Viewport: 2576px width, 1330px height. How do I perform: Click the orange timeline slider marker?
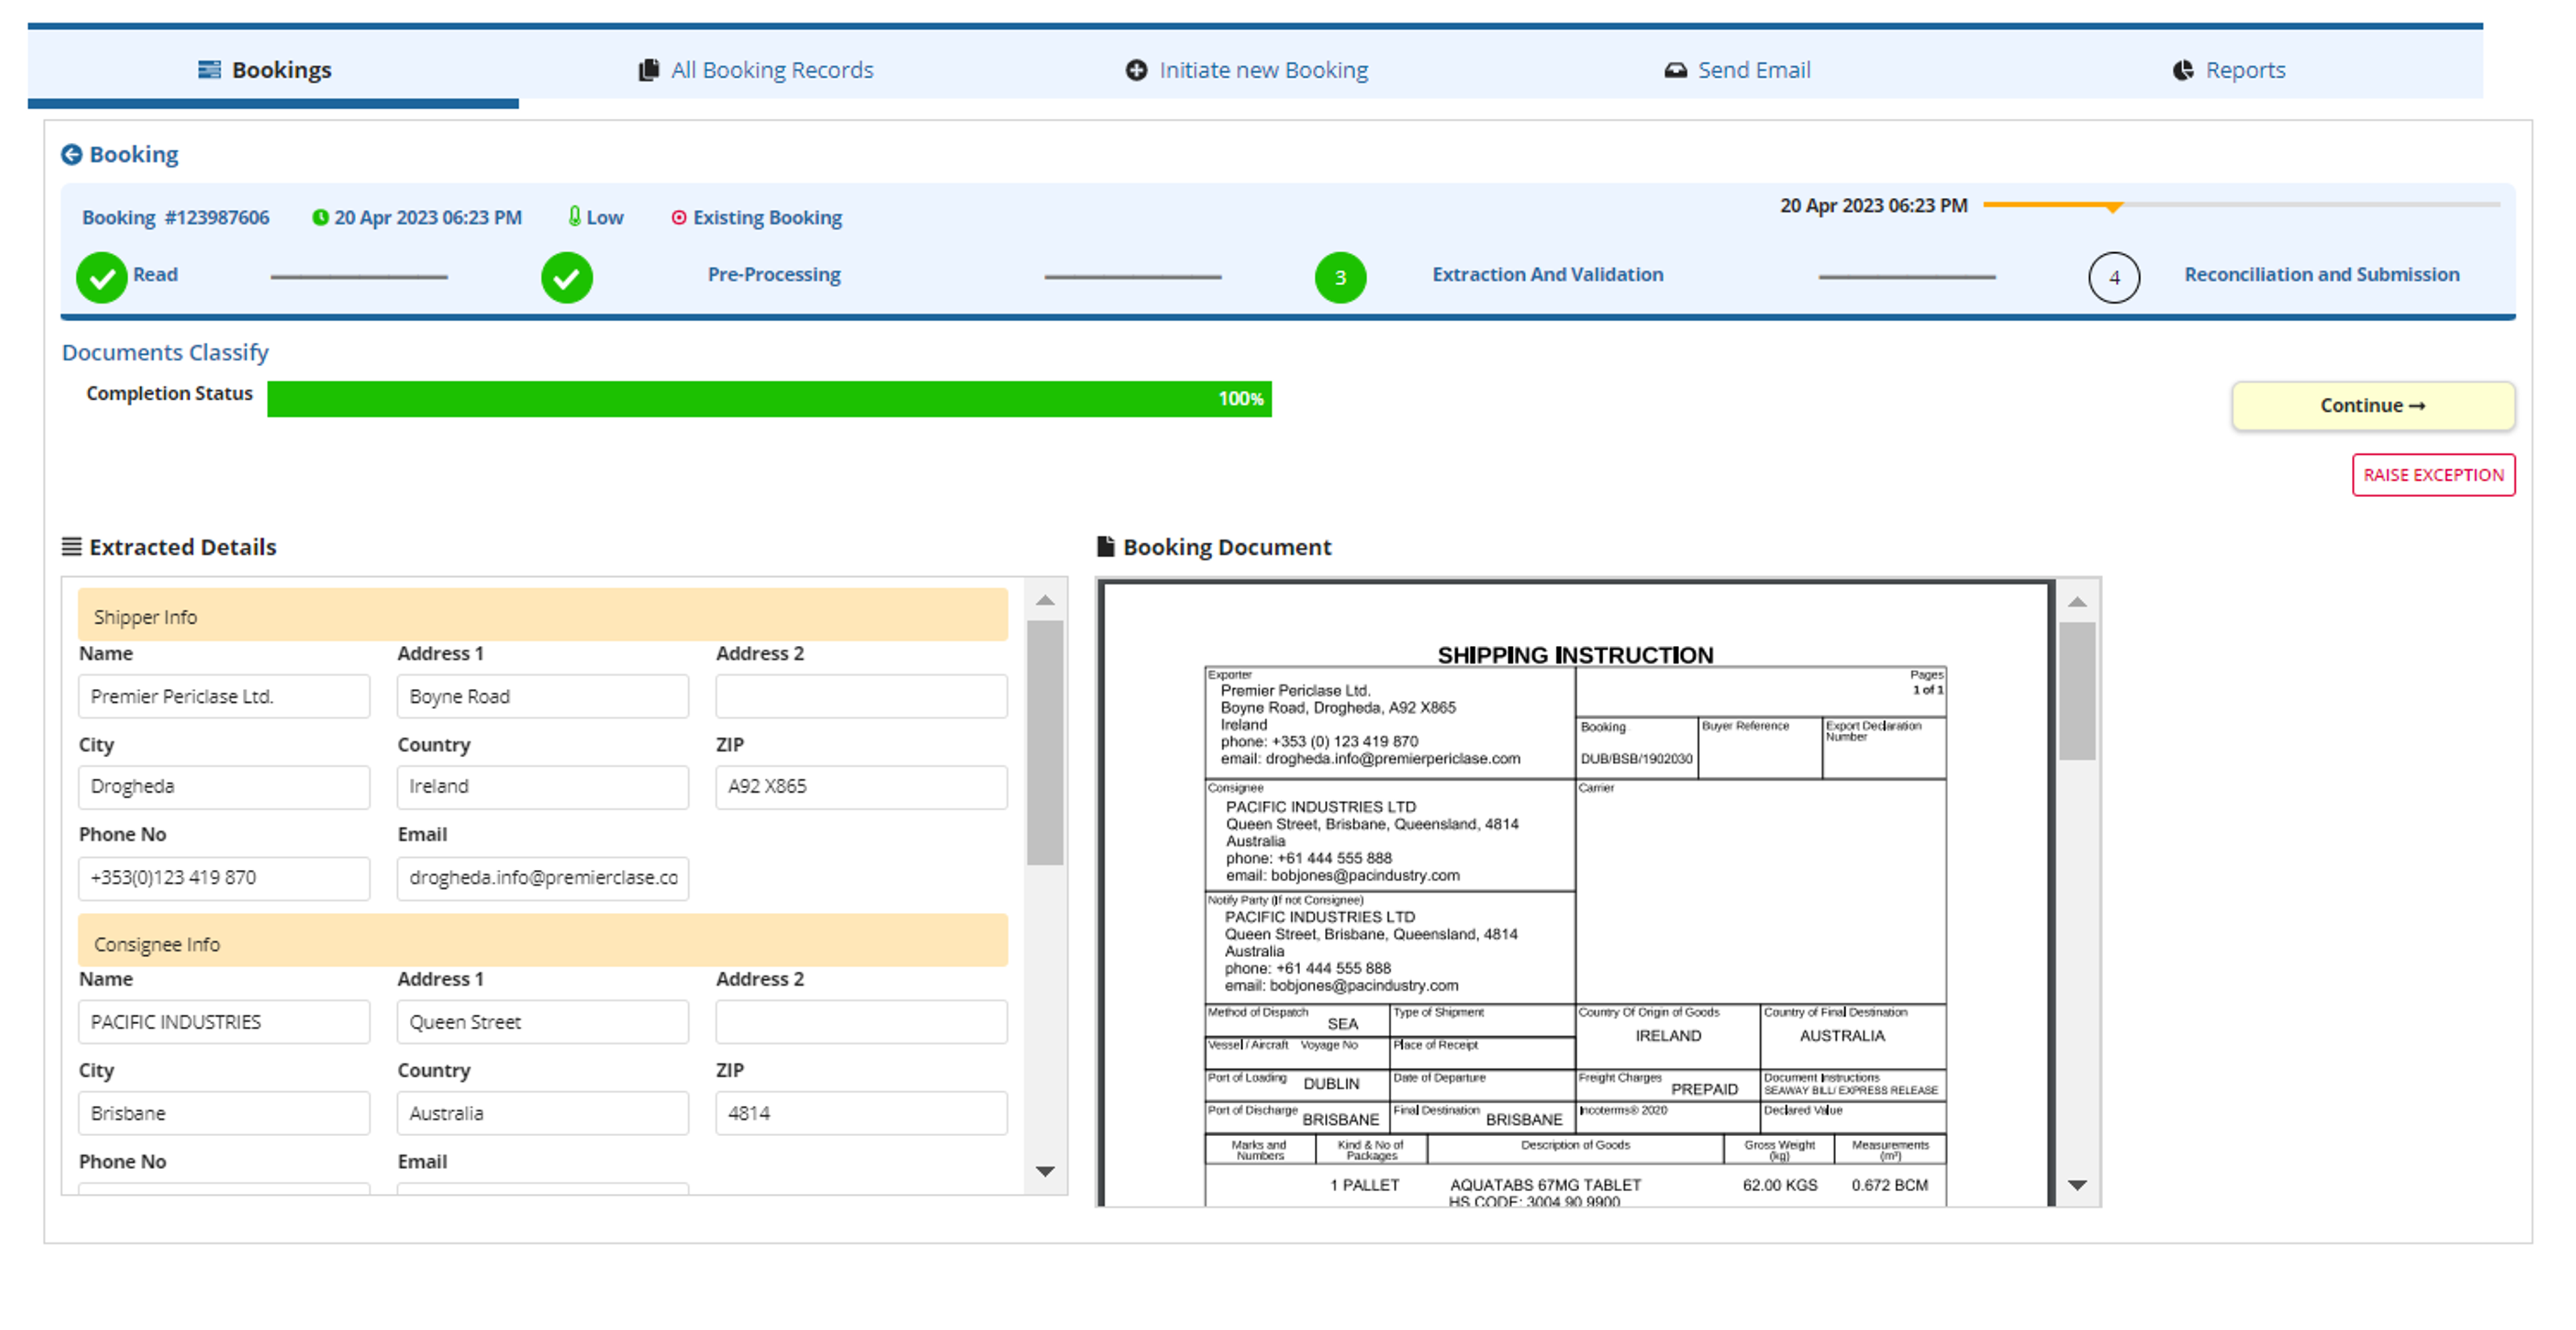[x=2113, y=207]
